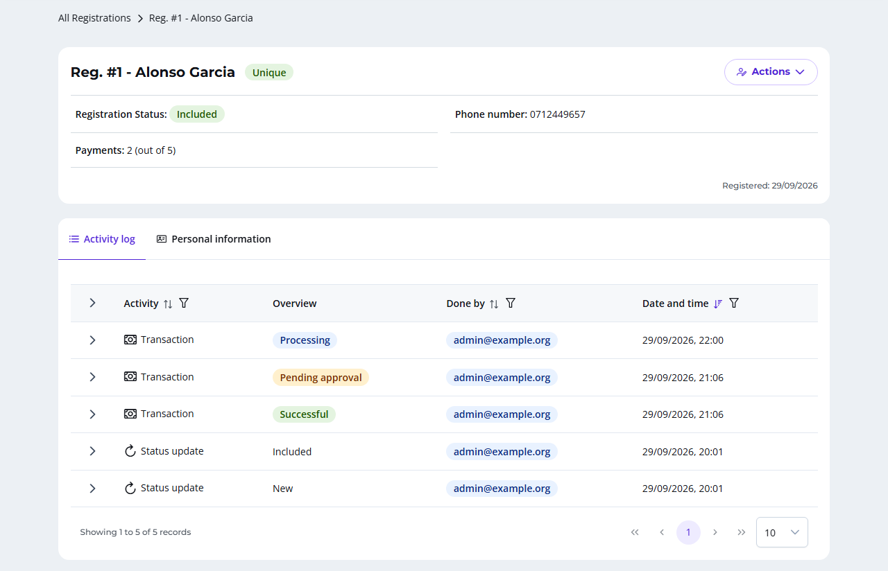Go to the next page of records
The height and width of the screenshot is (571, 888).
click(x=715, y=532)
